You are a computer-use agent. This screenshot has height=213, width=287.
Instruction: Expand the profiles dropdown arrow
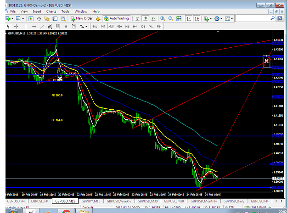23,19
